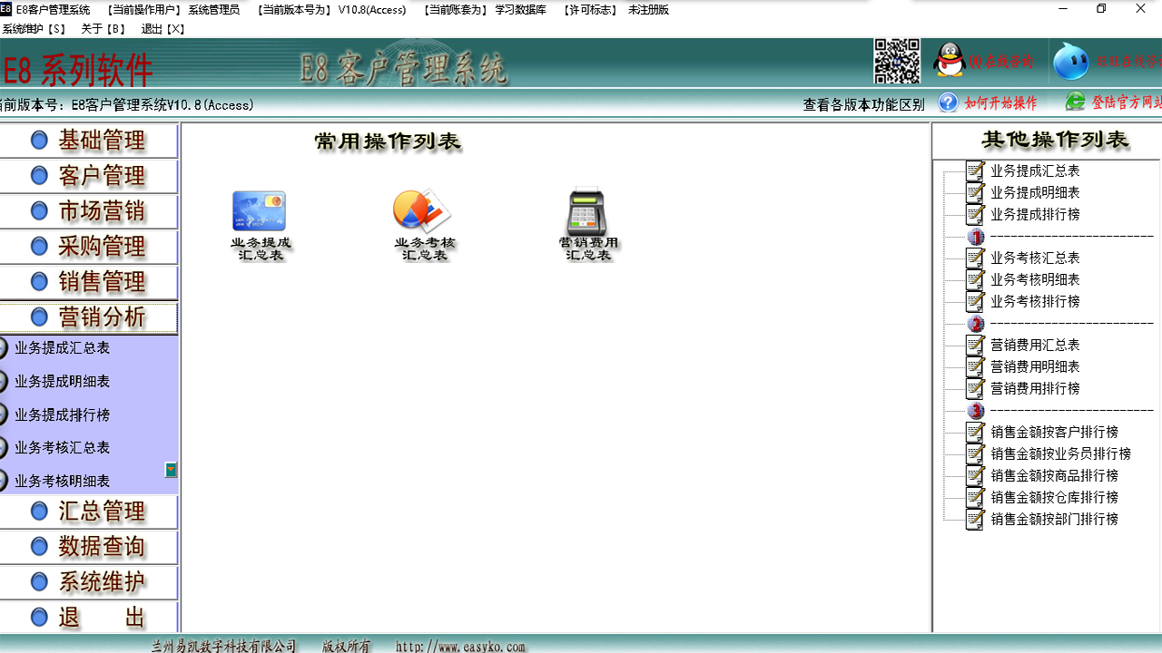The image size is (1162, 653).
Task: Click notepad icon beside 营销费用明细表
Action: (x=975, y=366)
